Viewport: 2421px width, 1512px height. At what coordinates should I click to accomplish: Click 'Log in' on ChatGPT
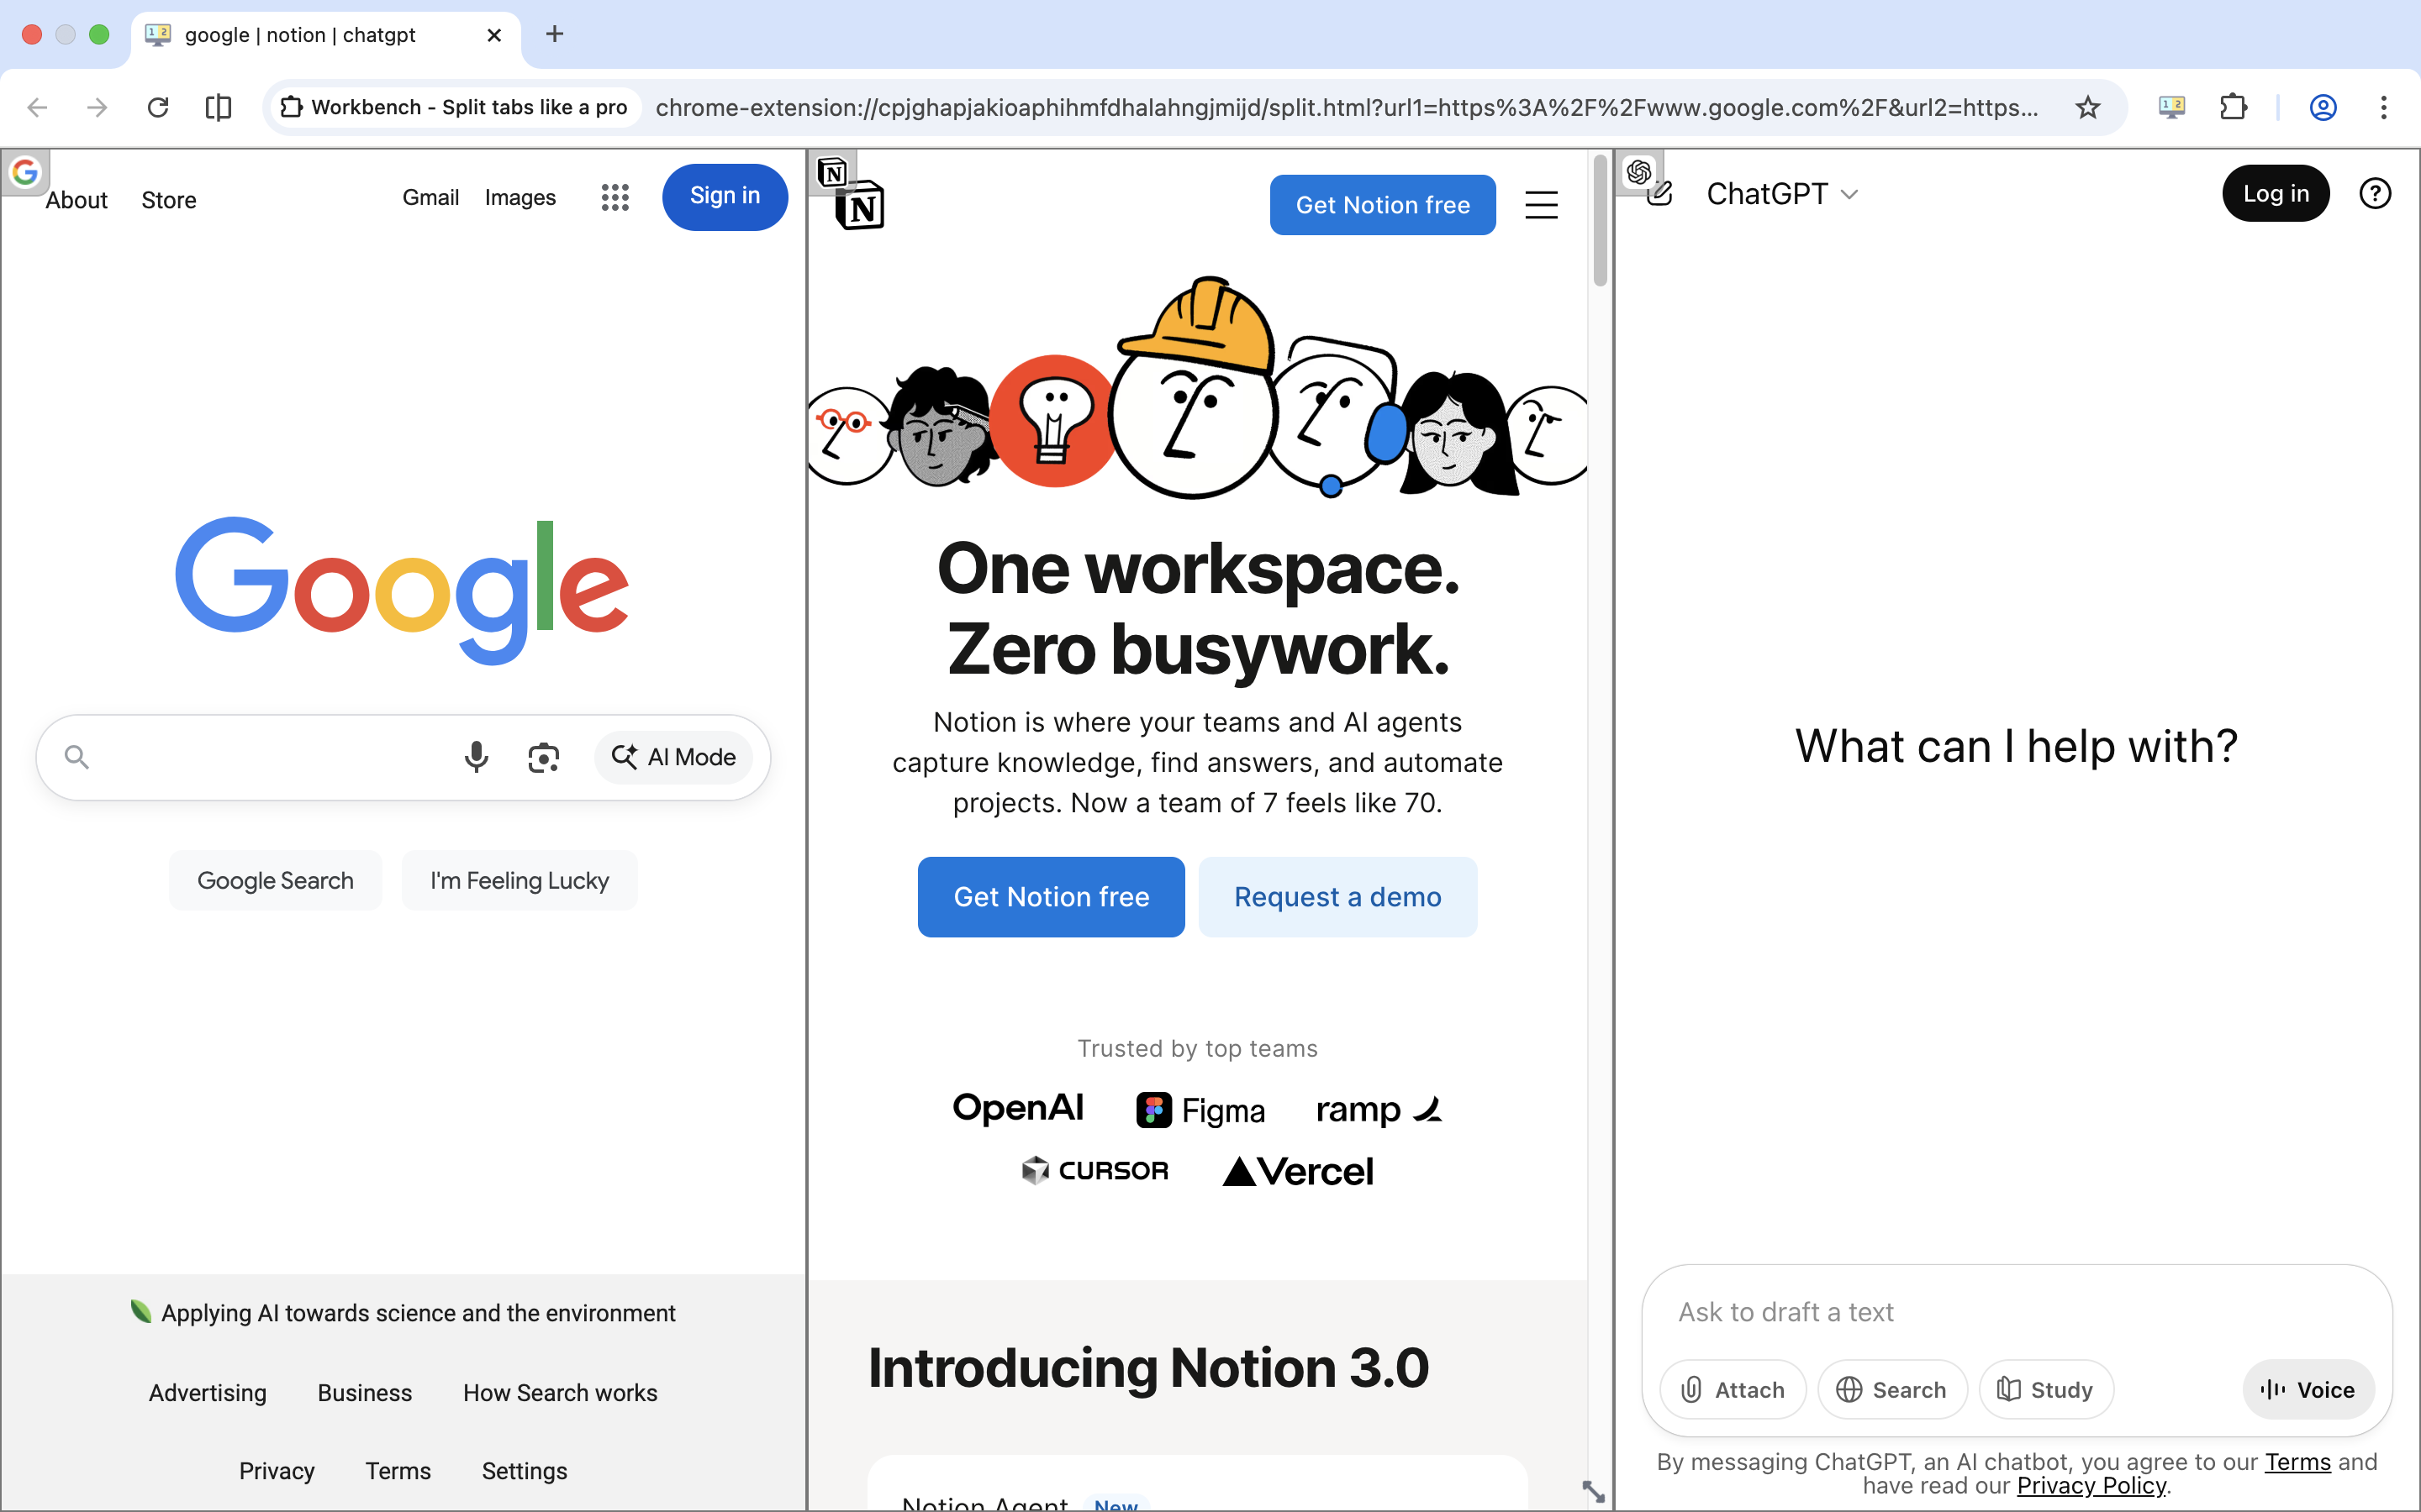pyautogui.click(x=2275, y=193)
